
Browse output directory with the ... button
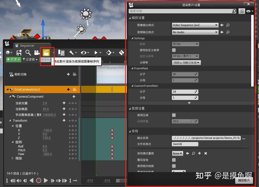244,138
